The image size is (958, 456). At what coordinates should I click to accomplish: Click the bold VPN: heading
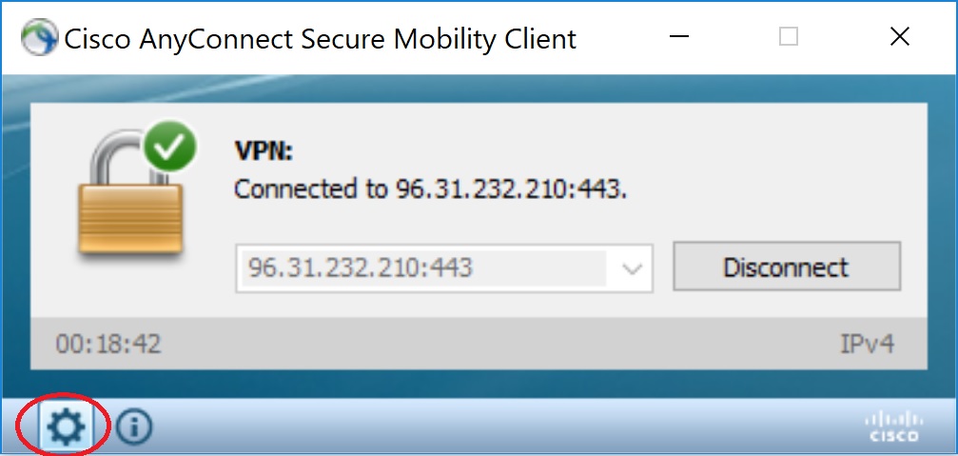[x=264, y=150]
